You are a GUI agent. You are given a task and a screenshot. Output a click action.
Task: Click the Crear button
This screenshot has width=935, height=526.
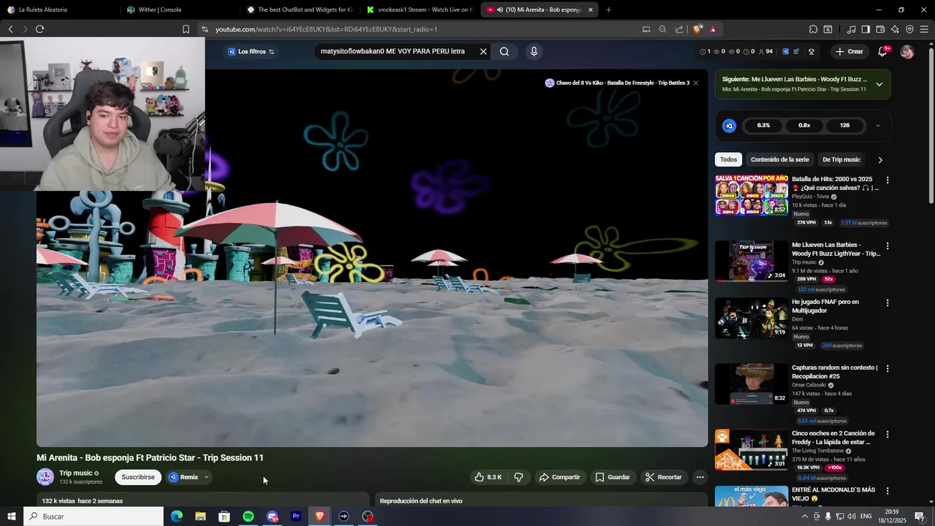pyautogui.click(x=850, y=52)
